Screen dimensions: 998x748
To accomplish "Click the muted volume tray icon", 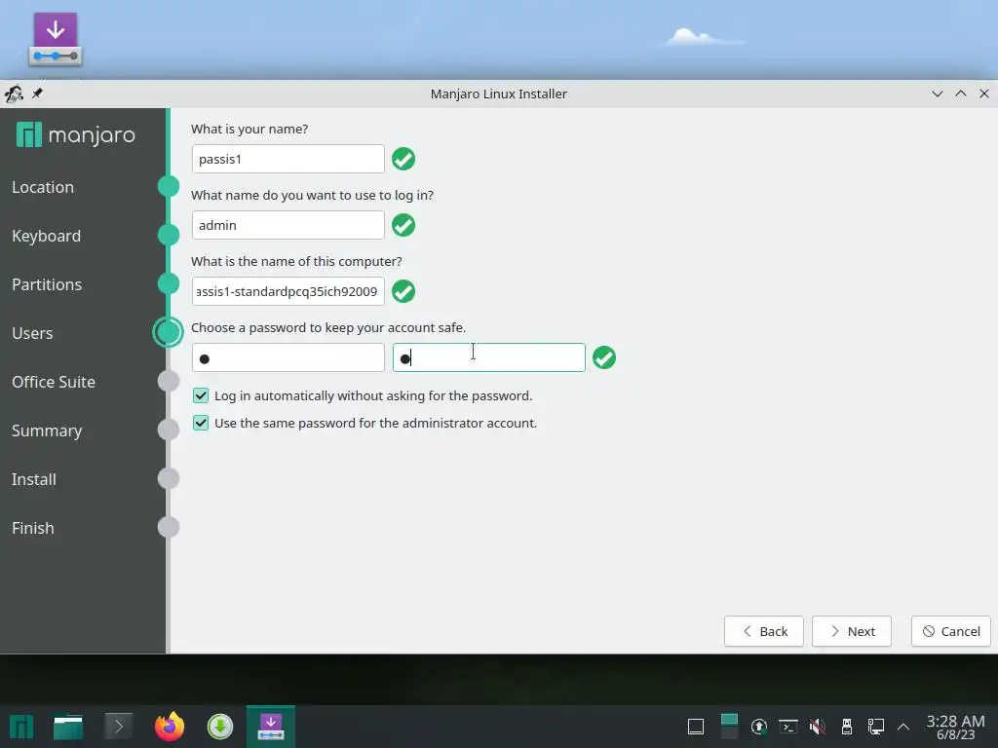I will tap(818, 727).
